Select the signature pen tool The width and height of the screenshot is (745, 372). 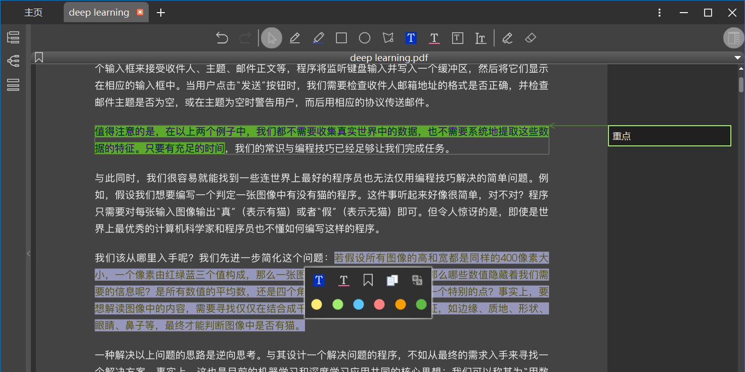pos(507,38)
